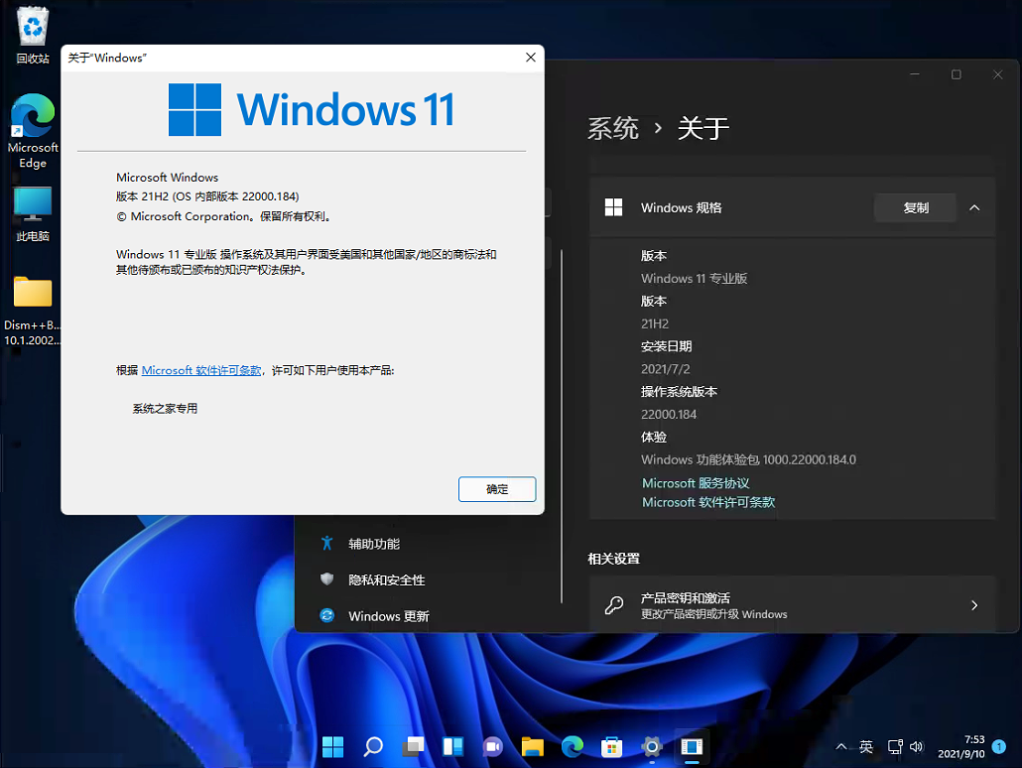The image size is (1022, 768).
Task: Select the Dism++ folder on desktop
Action: pos(33,311)
